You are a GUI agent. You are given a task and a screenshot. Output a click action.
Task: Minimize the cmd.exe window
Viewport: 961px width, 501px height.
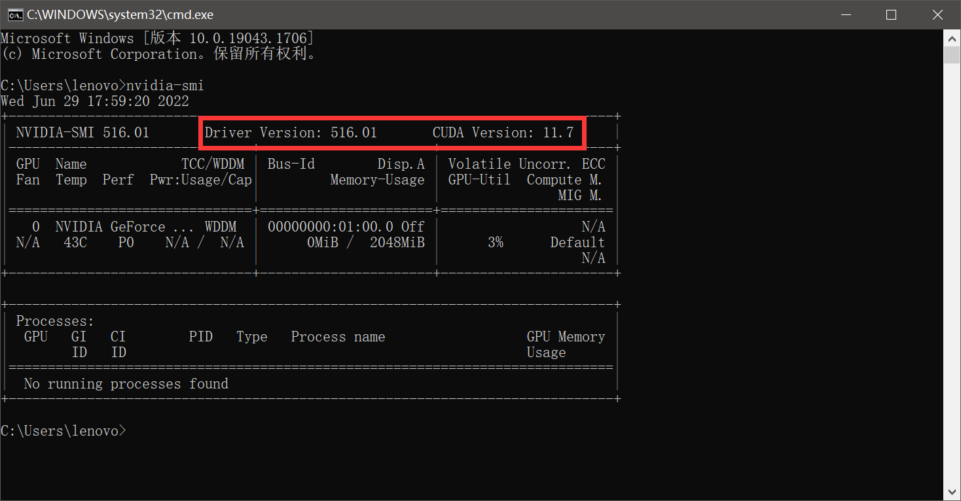pyautogui.click(x=845, y=14)
